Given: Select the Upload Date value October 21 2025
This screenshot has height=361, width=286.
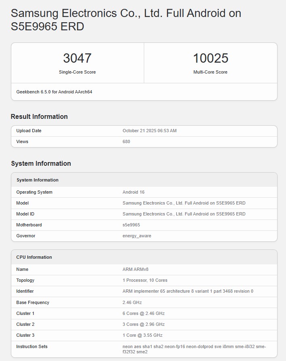Looking at the screenshot, I should (x=149, y=131).
